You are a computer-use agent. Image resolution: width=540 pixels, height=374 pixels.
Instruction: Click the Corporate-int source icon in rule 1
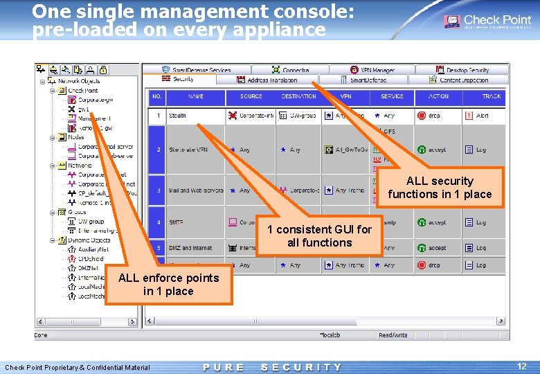coord(233,116)
